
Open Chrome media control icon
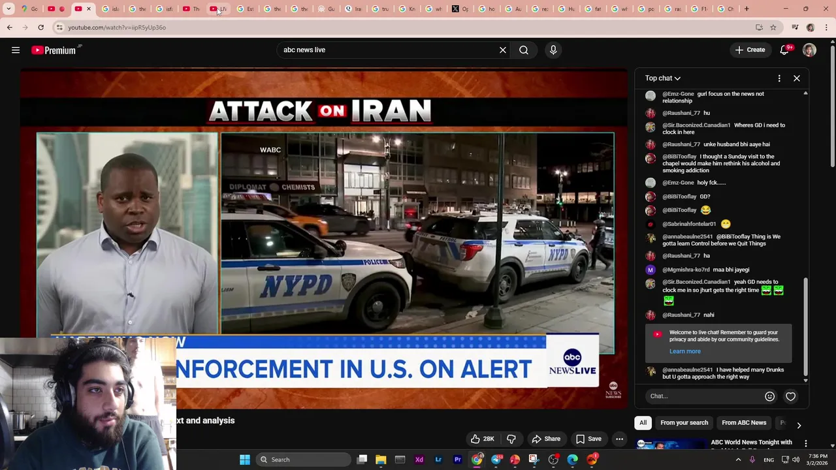[x=795, y=27]
